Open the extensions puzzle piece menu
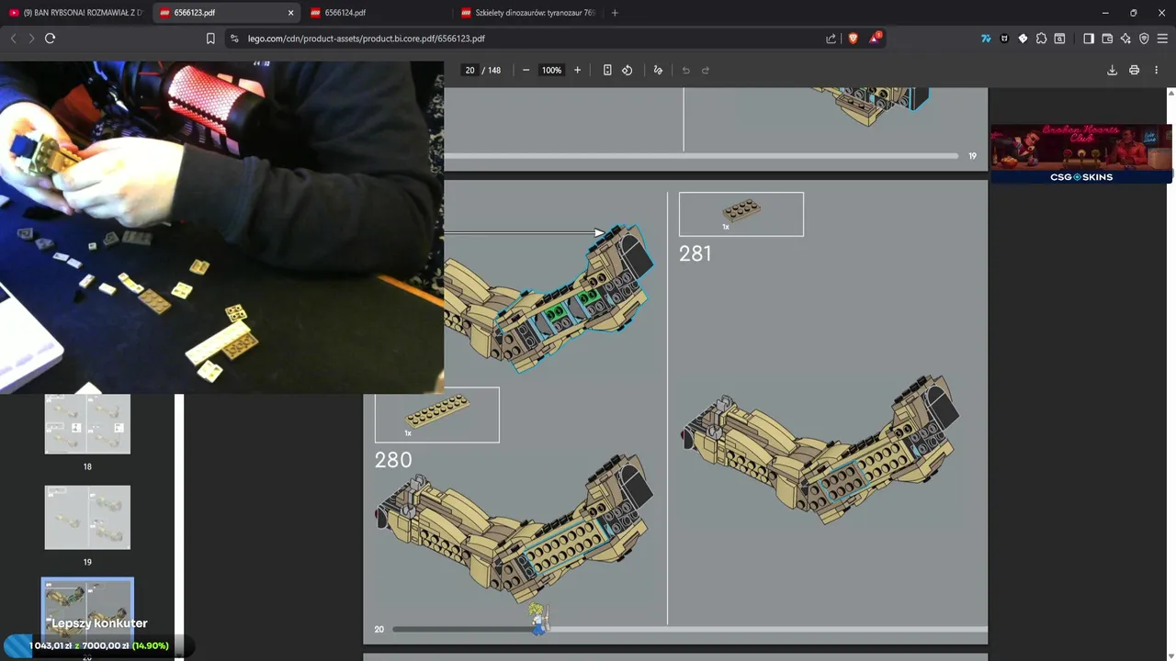The height and width of the screenshot is (661, 1176). coord(1041,39)
